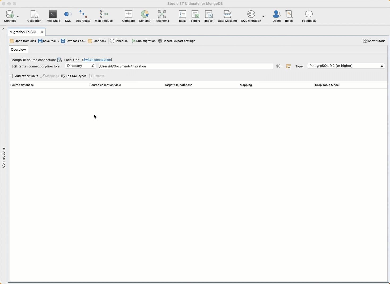Click the Aggregate toolbar icon
The image size is (390, 284).
point(83,16)
